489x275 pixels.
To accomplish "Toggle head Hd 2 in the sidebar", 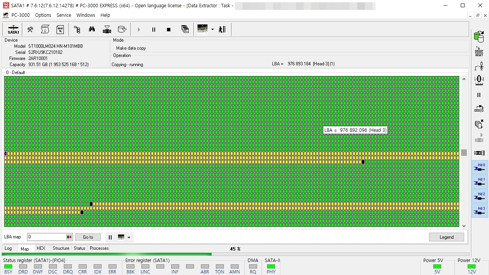I will (480, 196).
